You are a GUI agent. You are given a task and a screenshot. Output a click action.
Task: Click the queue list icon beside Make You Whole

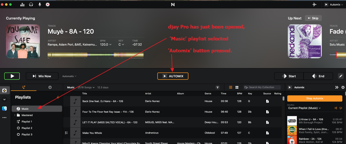click(x=66, y=133)
